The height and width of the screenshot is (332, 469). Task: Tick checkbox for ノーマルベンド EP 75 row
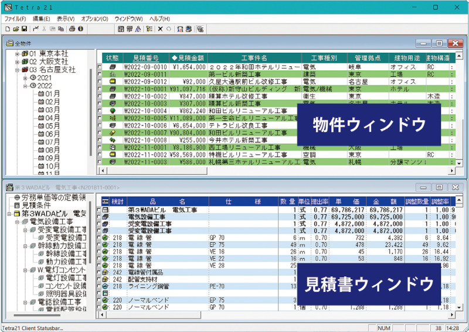click(99, 300)
